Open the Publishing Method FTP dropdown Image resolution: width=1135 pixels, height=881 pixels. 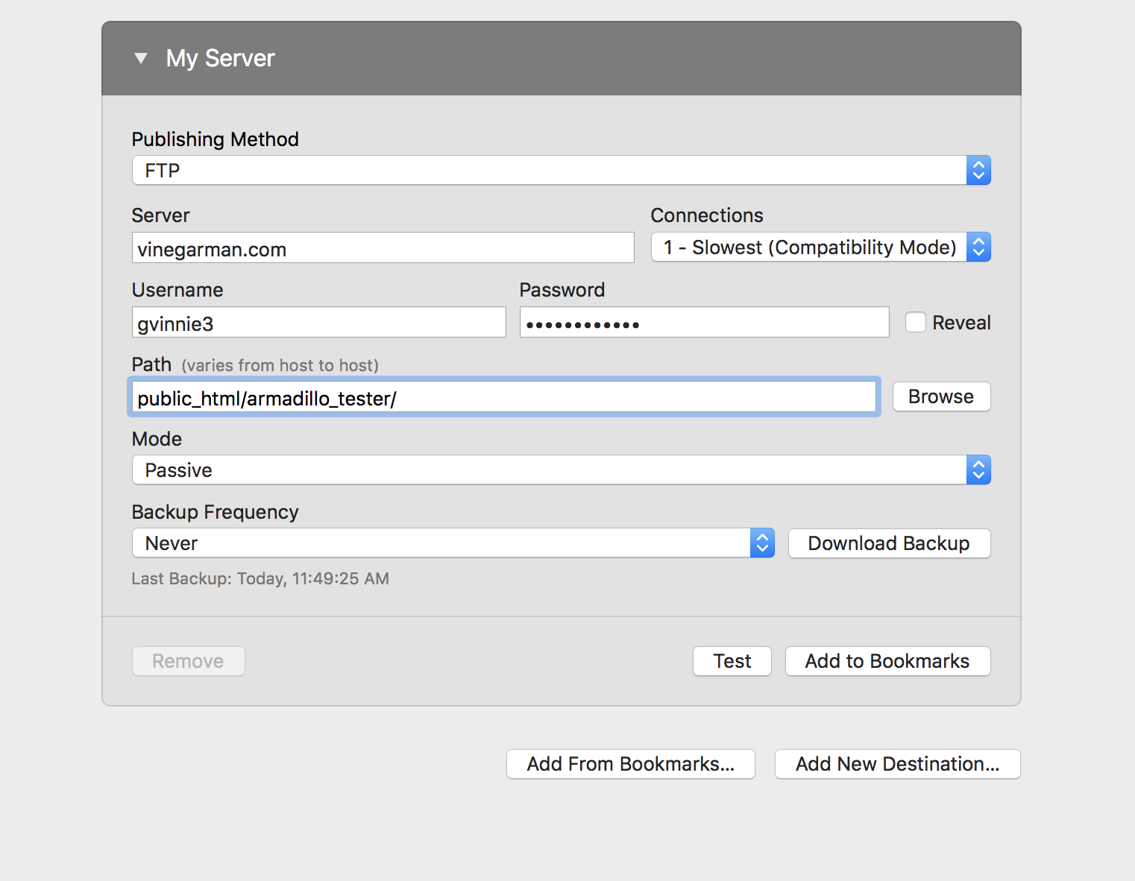[x=549, y=171]
